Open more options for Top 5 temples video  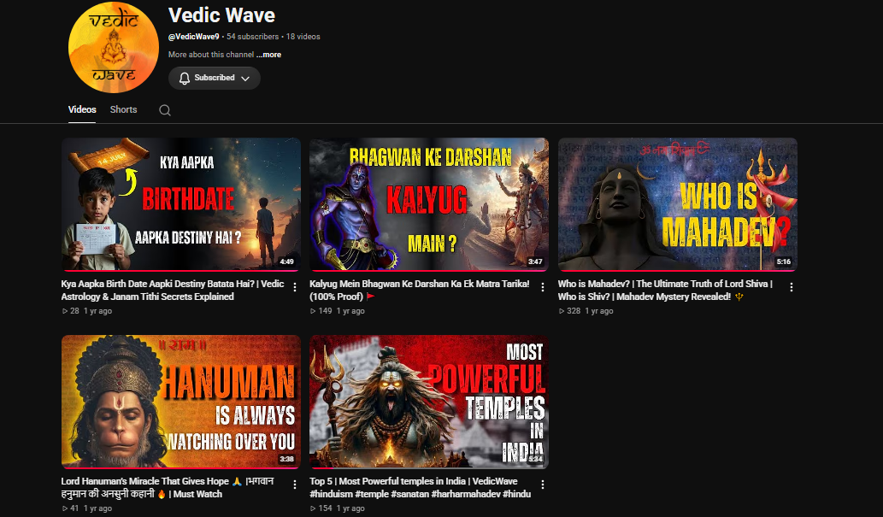(542, 485)
